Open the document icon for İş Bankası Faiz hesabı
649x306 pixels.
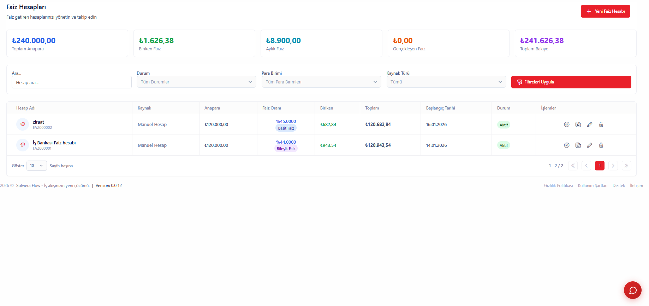pos(578,145)
